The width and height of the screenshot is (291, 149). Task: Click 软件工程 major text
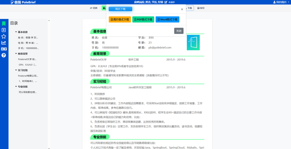tap(133, 60)
